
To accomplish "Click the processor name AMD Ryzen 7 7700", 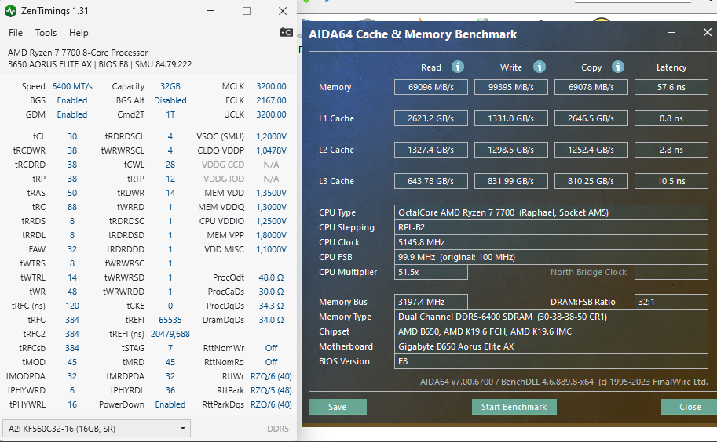I will click(x=78, y=53).
